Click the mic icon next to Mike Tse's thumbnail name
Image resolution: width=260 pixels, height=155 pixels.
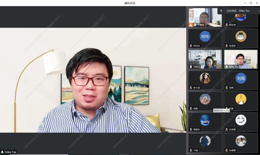pyautogui.click(x=226, y=67)
